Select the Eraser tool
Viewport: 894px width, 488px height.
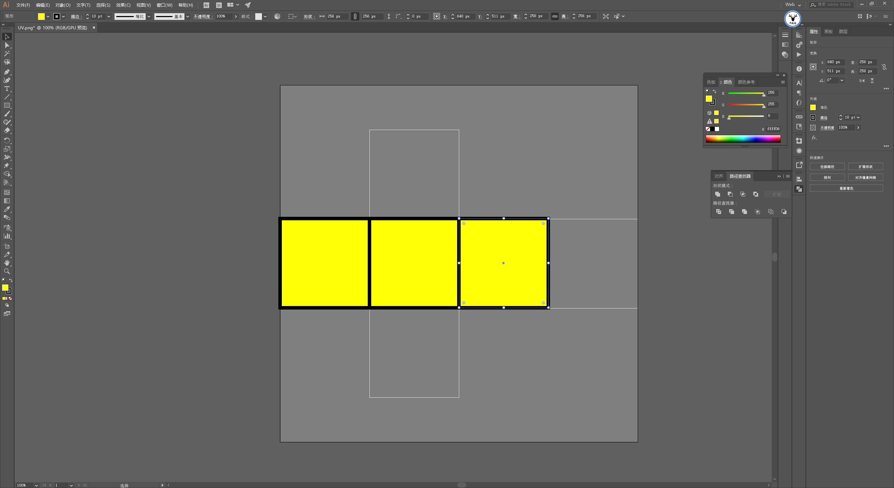(x=7, y=131)
